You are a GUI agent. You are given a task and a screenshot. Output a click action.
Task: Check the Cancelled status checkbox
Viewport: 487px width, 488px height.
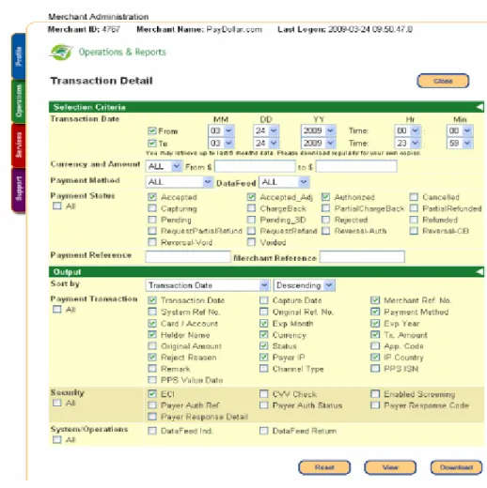(414, 197)
